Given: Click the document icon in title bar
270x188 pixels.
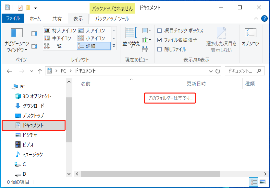Looking at the screenshot, I should pos(7,7).
